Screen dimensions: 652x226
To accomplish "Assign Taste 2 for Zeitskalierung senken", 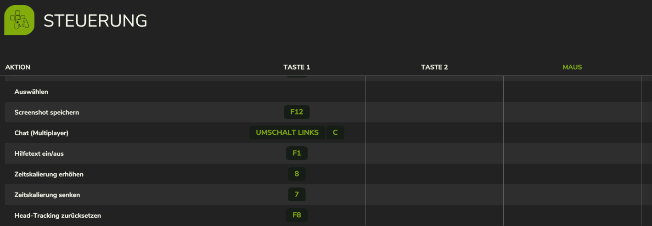I will point(434,195).
